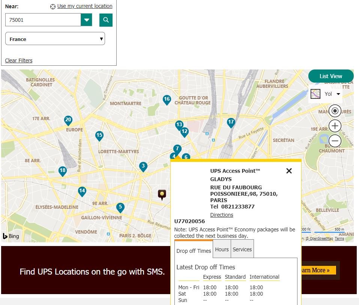Open the France country dropdown

(55, 39)
